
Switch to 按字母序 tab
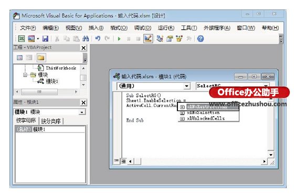coord(26,121)
